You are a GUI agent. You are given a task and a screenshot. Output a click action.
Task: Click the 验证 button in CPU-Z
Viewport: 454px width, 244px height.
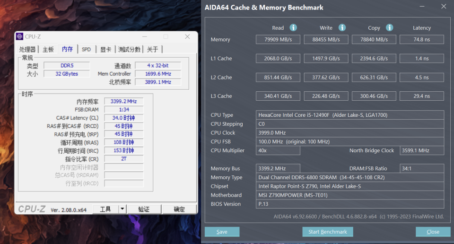point(144,209)
